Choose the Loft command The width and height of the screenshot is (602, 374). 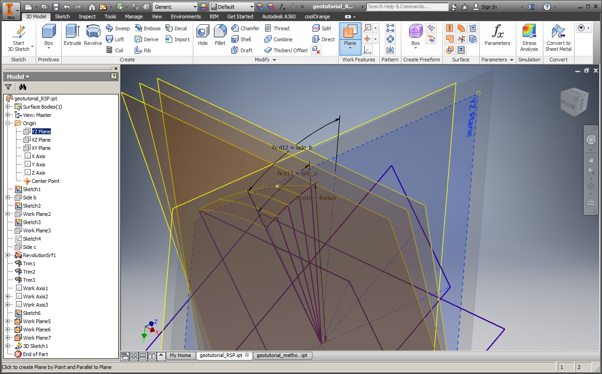pos(115,39)
